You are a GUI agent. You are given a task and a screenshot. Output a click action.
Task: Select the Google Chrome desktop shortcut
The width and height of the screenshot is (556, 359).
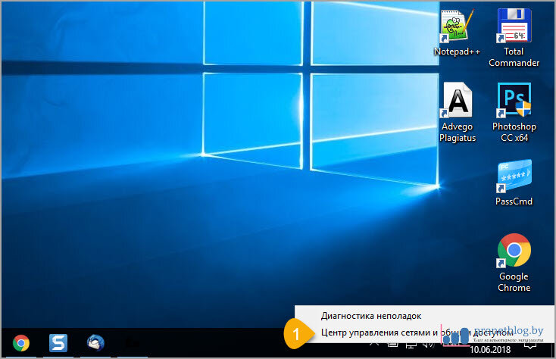[514, 262]
